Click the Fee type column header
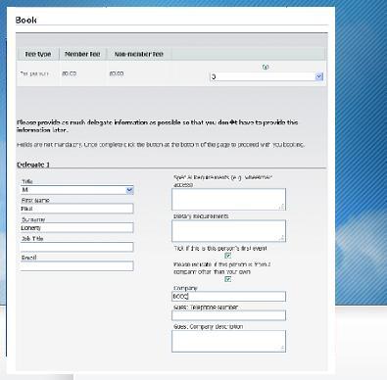Screen dimensions: 387x380 coord(38,54)
